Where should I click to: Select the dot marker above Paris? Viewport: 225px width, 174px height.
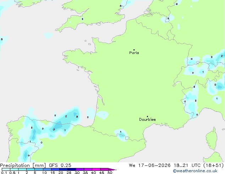[x=134, y=50]
